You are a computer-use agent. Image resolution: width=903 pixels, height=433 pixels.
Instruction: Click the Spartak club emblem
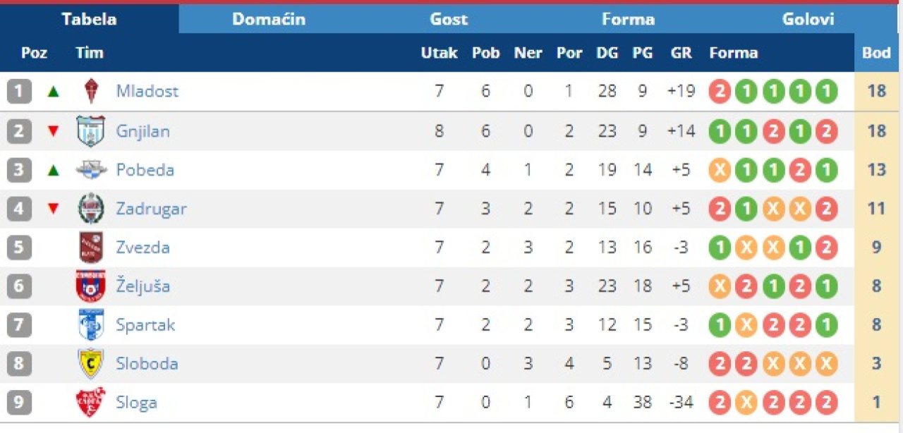[91, 325]
